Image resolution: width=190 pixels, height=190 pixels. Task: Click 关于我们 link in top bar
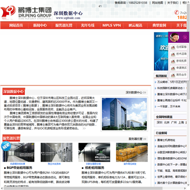[173, 3]
